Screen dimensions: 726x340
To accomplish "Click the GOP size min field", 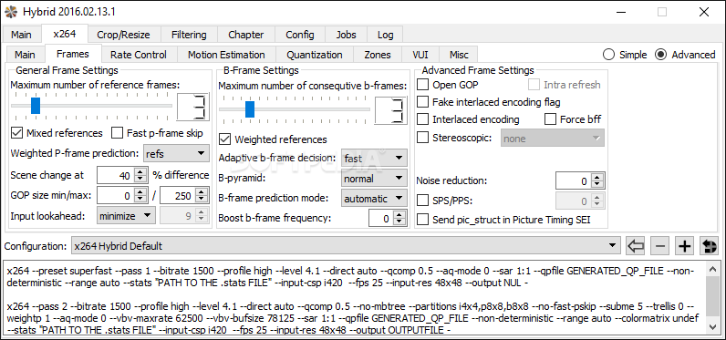I will tap(115, 196).
